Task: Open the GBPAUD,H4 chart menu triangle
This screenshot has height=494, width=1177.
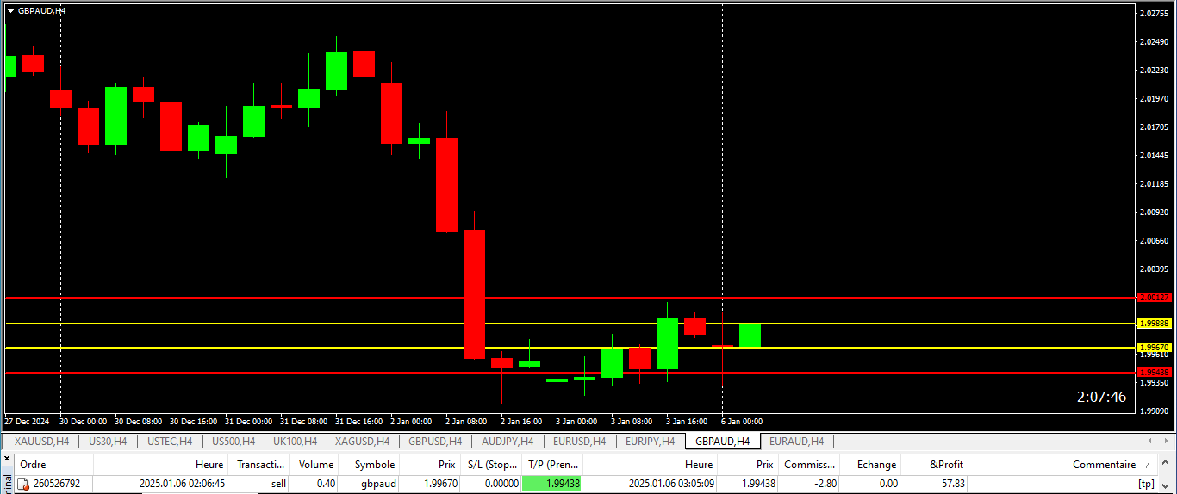Action: pyautogui.click(x=10, y=11)
